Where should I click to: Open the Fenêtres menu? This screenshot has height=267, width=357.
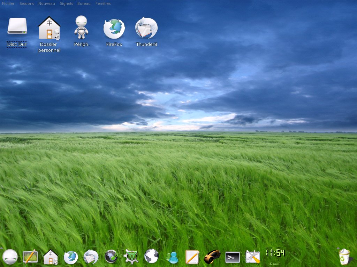coord(103,3)
